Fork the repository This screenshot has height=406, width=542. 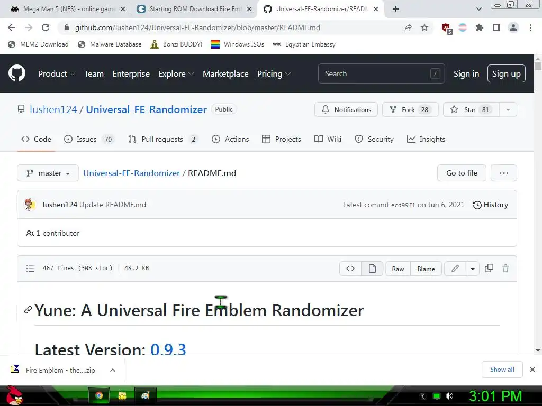tap(410, 110)
